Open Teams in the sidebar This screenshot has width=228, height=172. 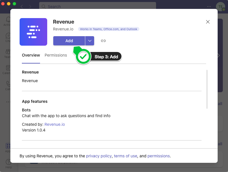pyautogui.click(x=7, y=53)
